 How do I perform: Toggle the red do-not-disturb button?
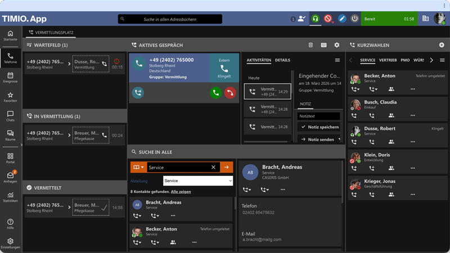tap(328, 19)
